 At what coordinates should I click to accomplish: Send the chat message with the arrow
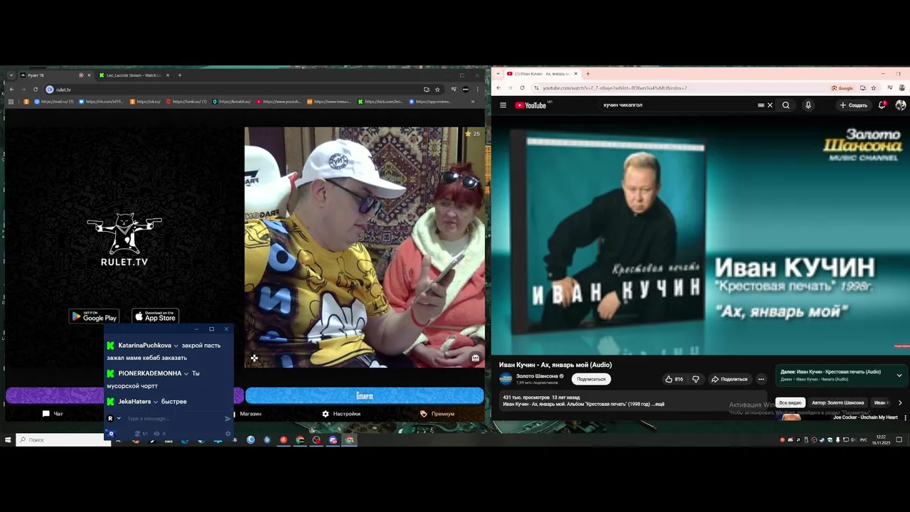pyautogui.click(x=227, y=419)
